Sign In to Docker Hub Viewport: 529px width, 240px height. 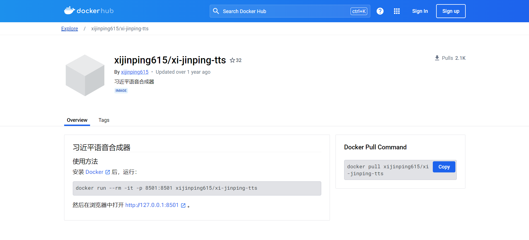click(x=420, y=11)
